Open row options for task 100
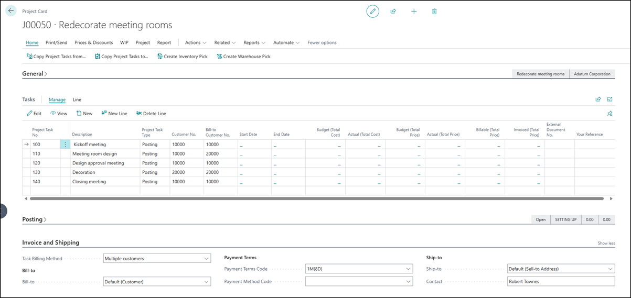Image resolution: width=631 pixels, height=298 pixels. [x=65, y=145]
